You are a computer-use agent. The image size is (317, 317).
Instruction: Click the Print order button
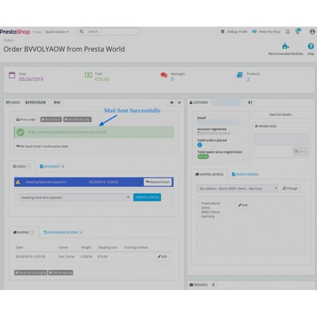tap(26, 120)
